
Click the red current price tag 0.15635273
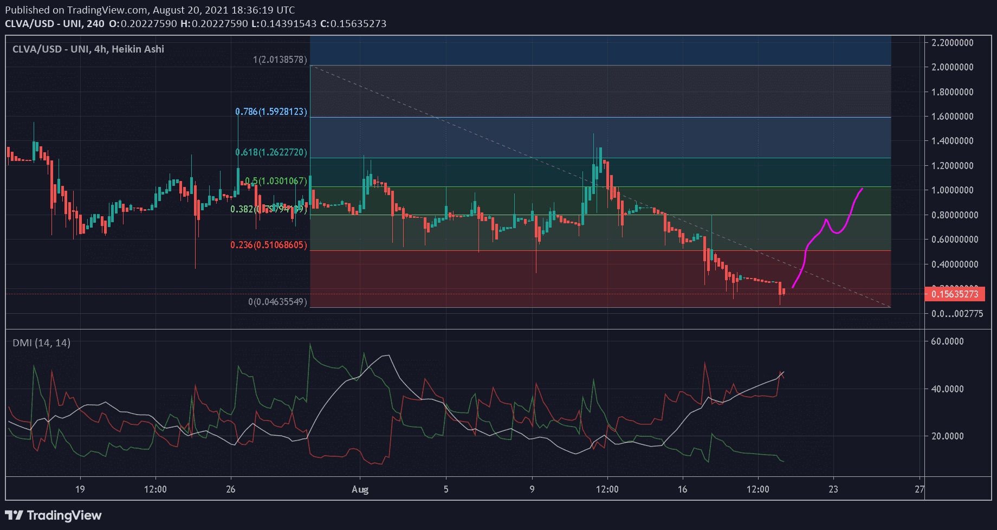(954, 294)
